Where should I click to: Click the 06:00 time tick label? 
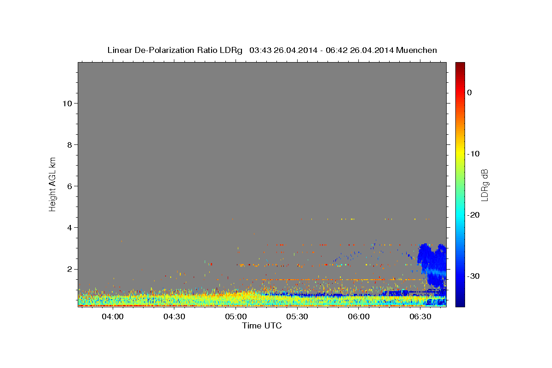pyautogui.click(x=359, y=317)
